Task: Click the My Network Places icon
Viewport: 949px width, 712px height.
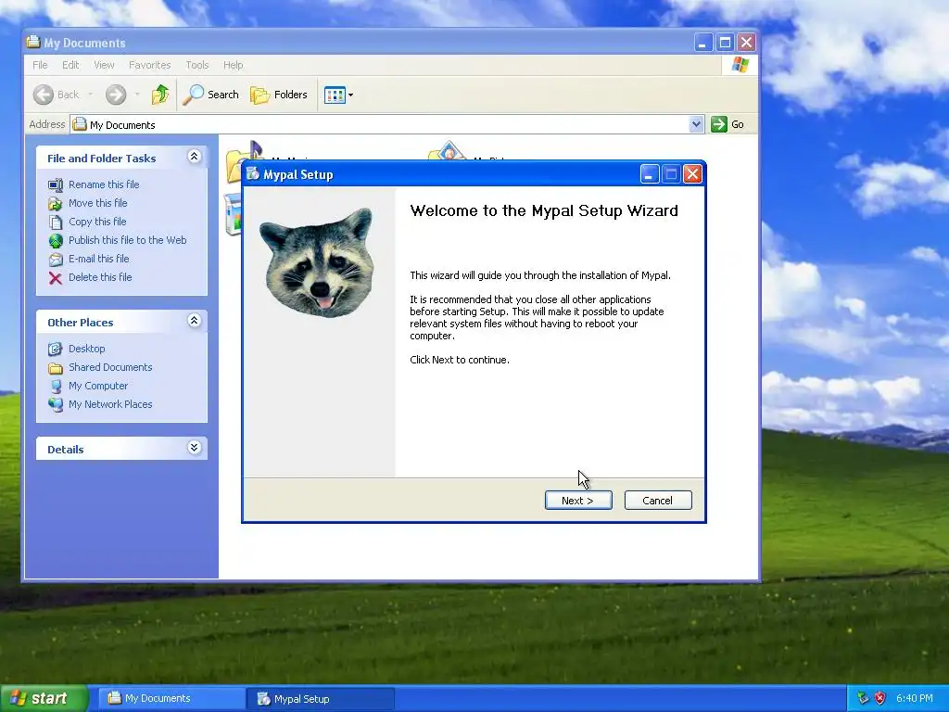Action: [x=55, y=404]
